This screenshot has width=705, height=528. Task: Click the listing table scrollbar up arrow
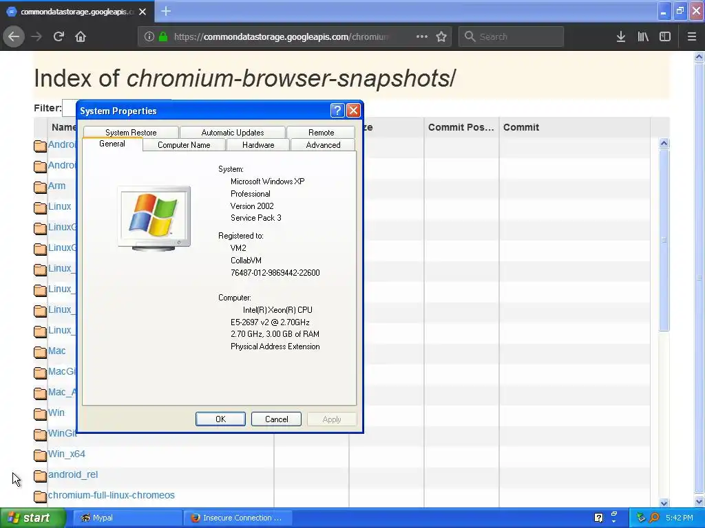664,143
